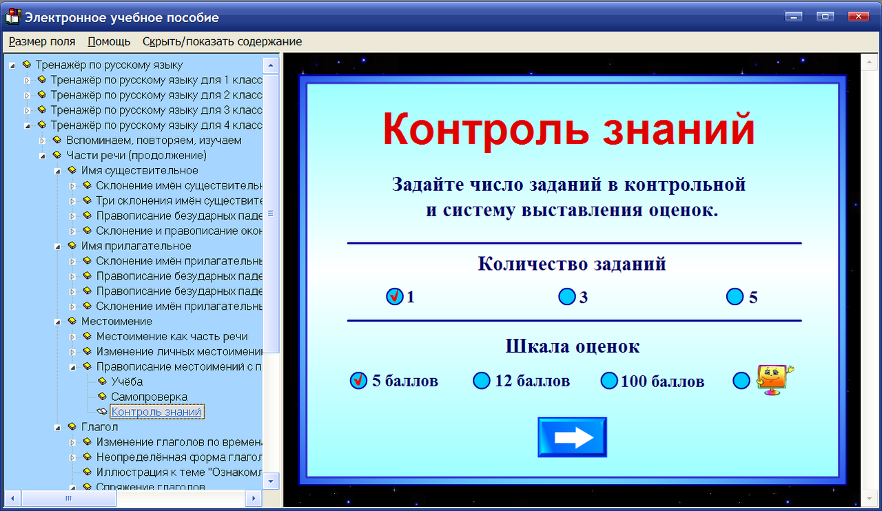Click the icon beside 'Имя существительное'
882x511 pixels.
71,169
